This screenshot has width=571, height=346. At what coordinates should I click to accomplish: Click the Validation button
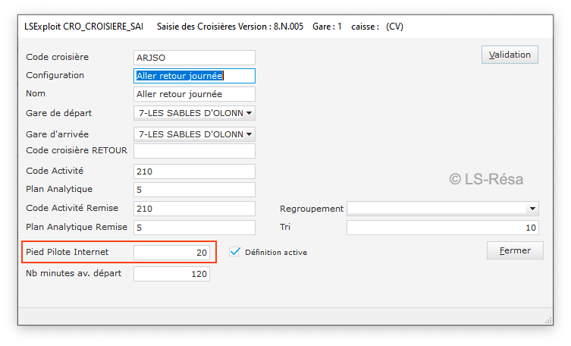(510, 55)
